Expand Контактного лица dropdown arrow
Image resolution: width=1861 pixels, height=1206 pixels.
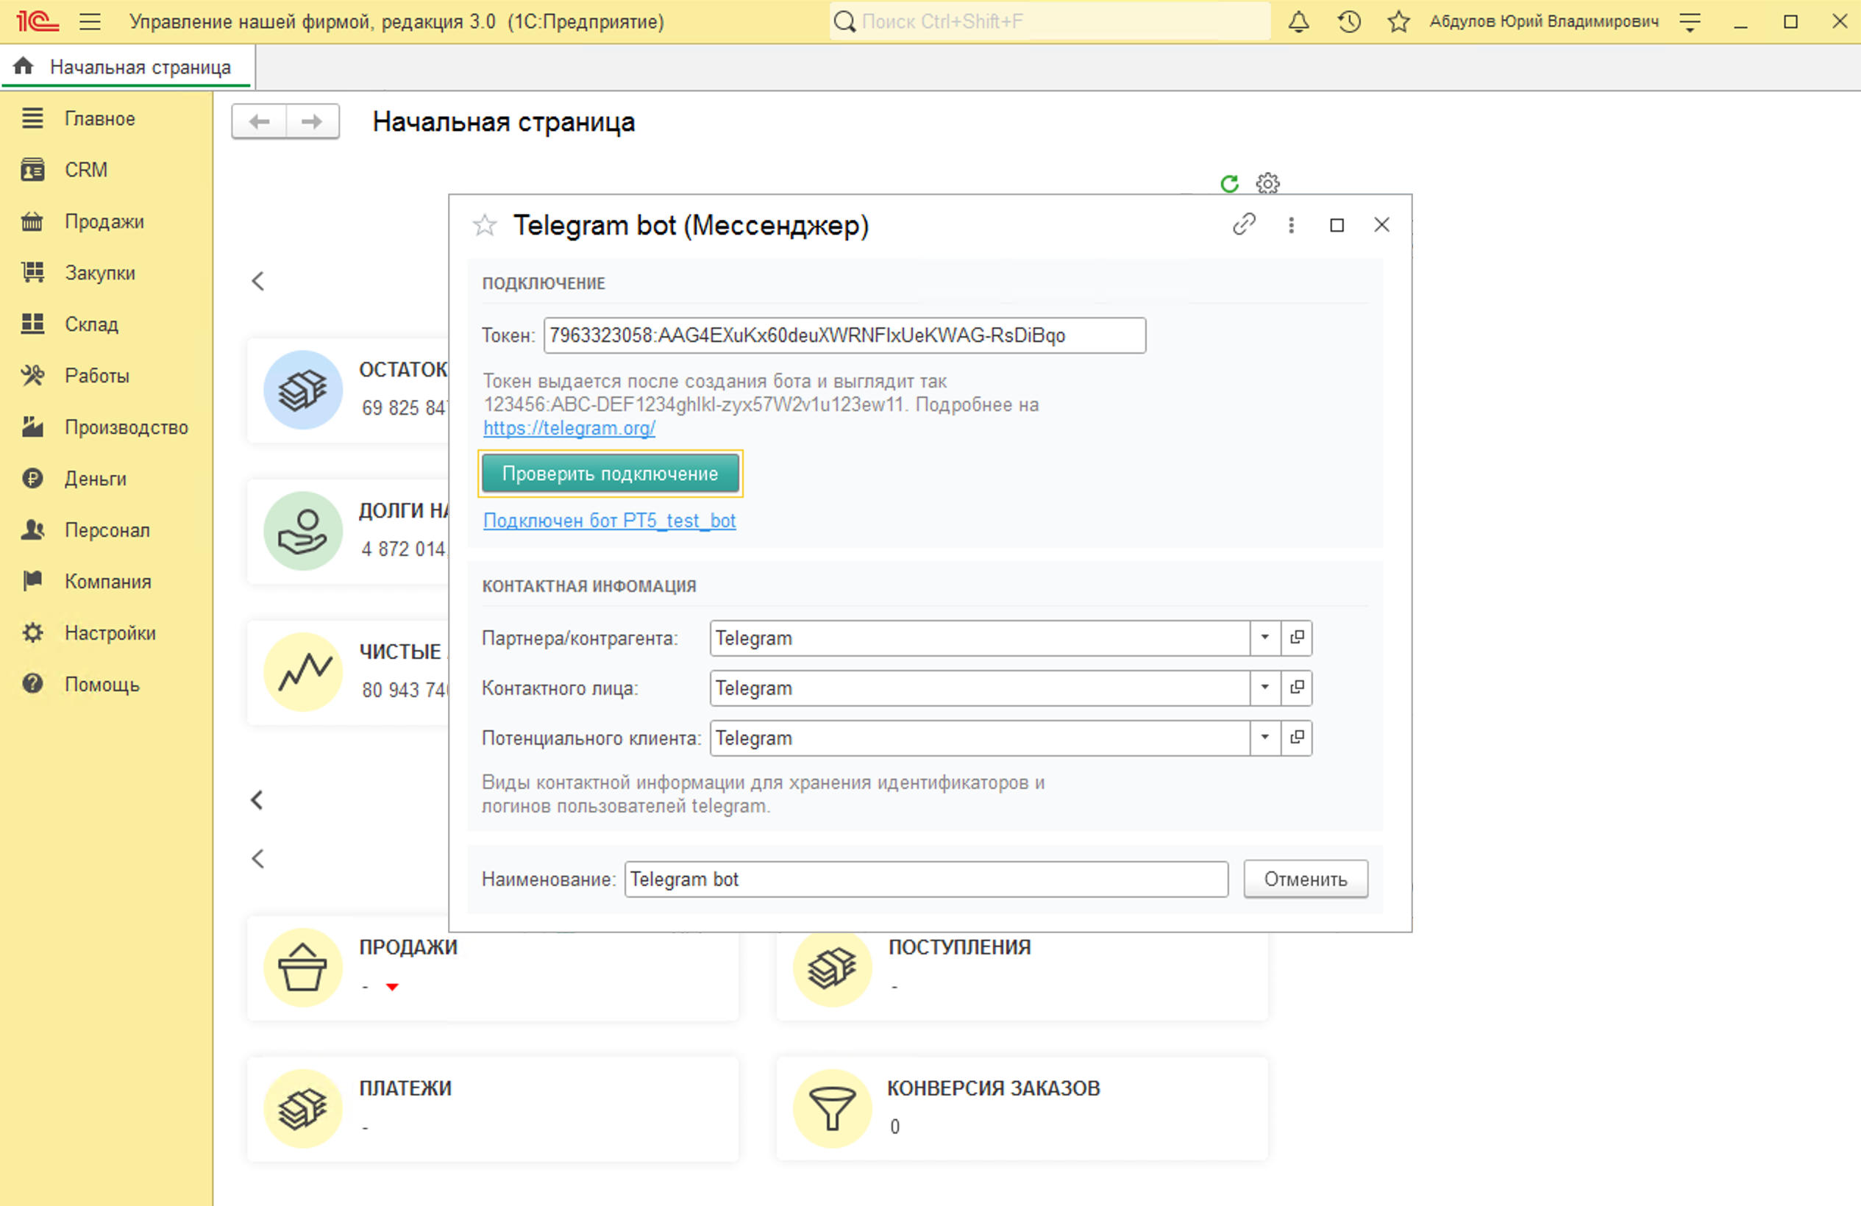click(1264, 688)
